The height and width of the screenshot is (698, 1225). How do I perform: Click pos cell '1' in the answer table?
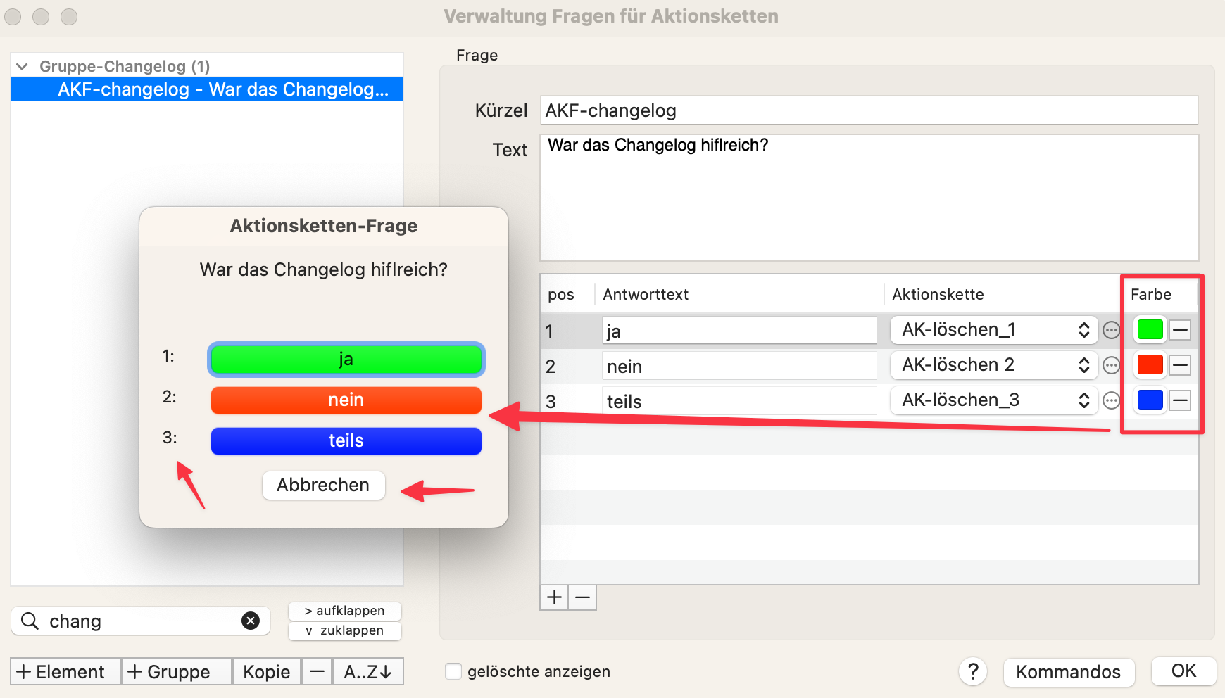550,331
